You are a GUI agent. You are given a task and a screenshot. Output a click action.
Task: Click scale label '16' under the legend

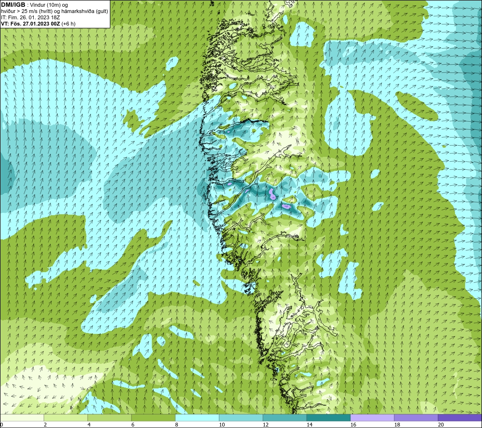point(353,425)
